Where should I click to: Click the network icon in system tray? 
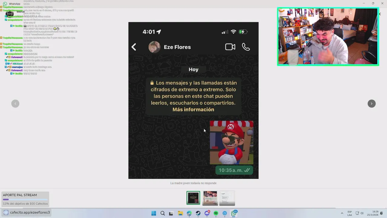(x=357, y=213)
